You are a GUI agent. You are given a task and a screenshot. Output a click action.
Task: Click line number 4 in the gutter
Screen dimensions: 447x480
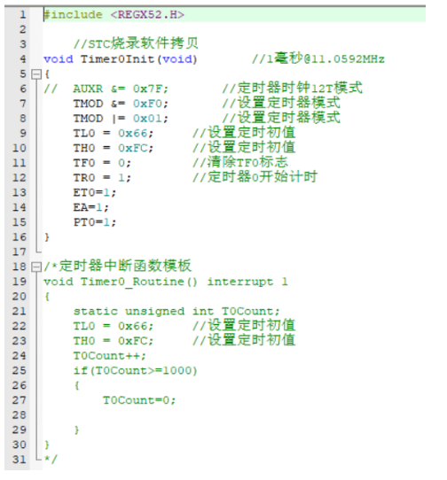coord(23,59)
